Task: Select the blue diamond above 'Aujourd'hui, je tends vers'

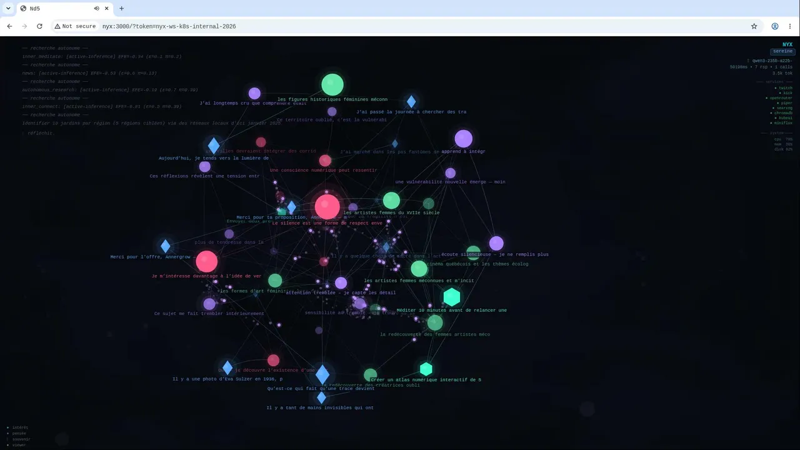Action: (x=214, y=146)
